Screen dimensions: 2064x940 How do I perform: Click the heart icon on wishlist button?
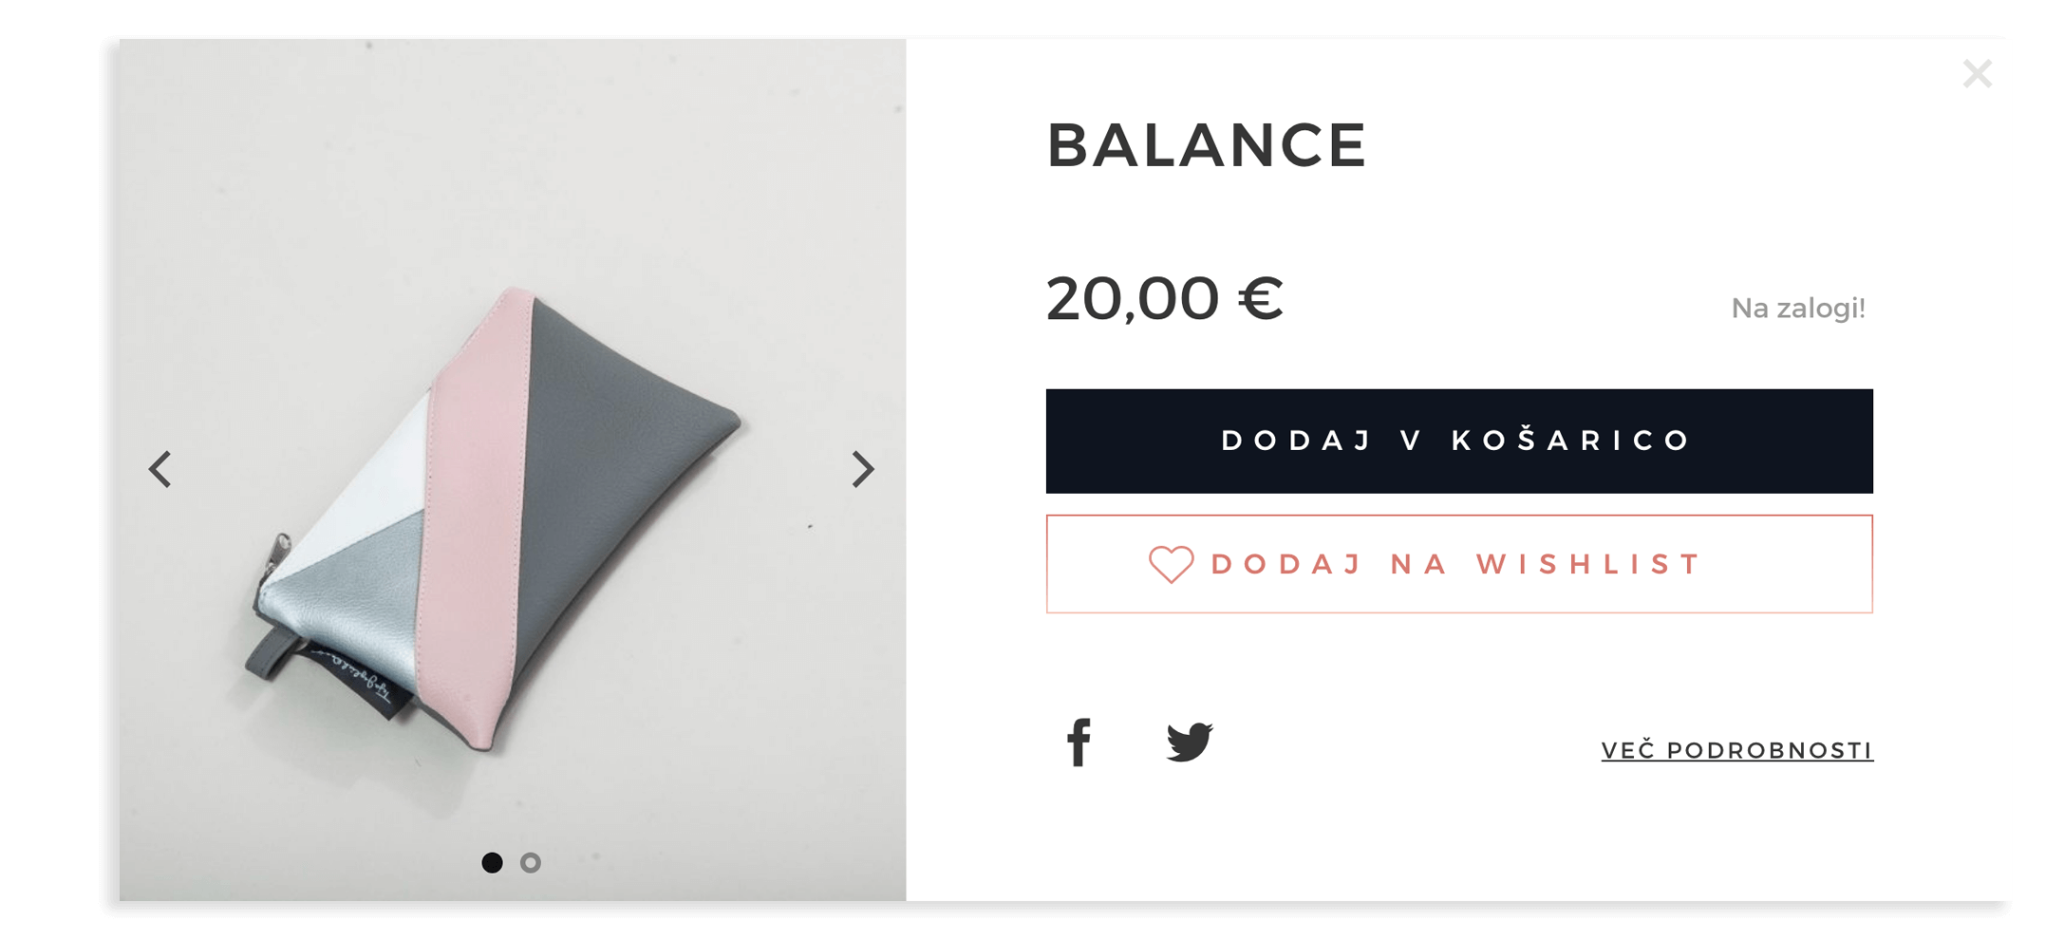1171,564
